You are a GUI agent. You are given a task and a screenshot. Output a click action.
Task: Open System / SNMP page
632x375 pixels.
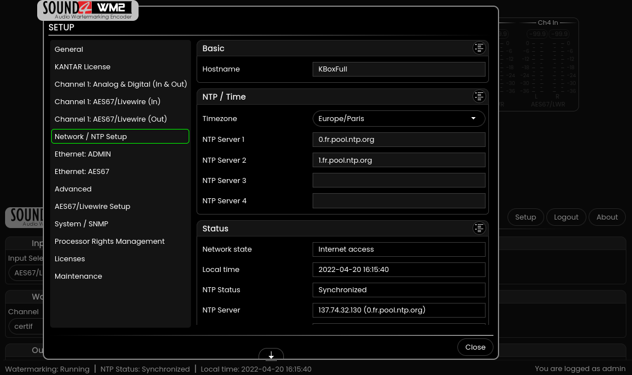pyautogui.click(x=120, y=224)
